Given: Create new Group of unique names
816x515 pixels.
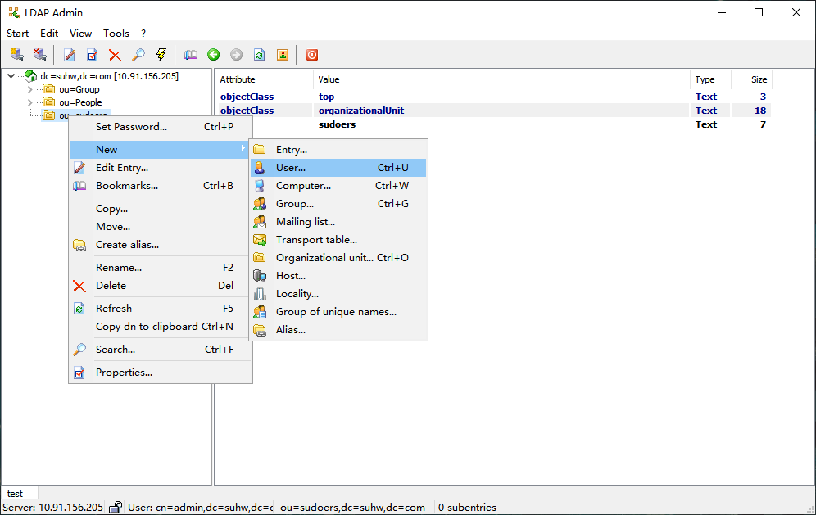Looking at the screenshot, I should [x=338, y=312].
